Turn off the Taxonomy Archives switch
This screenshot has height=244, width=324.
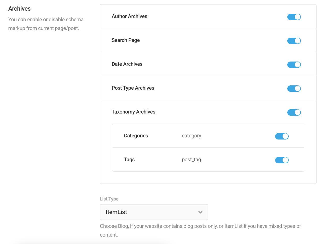coord(294,112)
